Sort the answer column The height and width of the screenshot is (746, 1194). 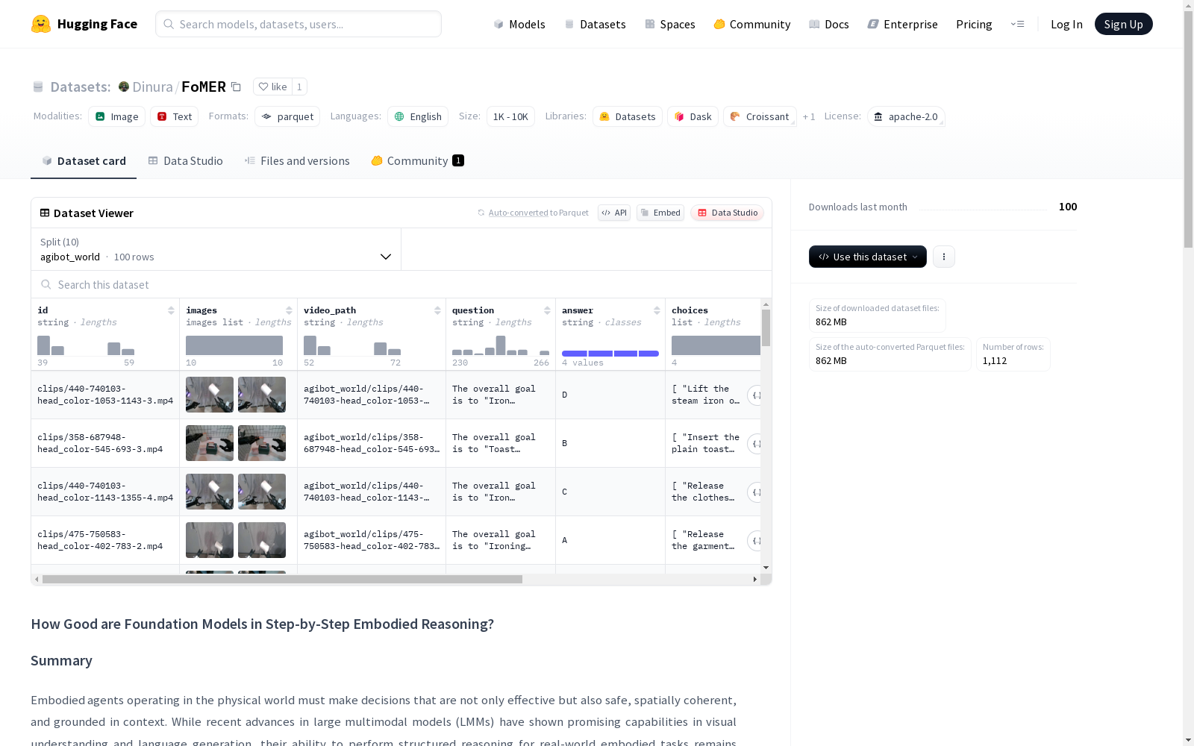point(657,310)
